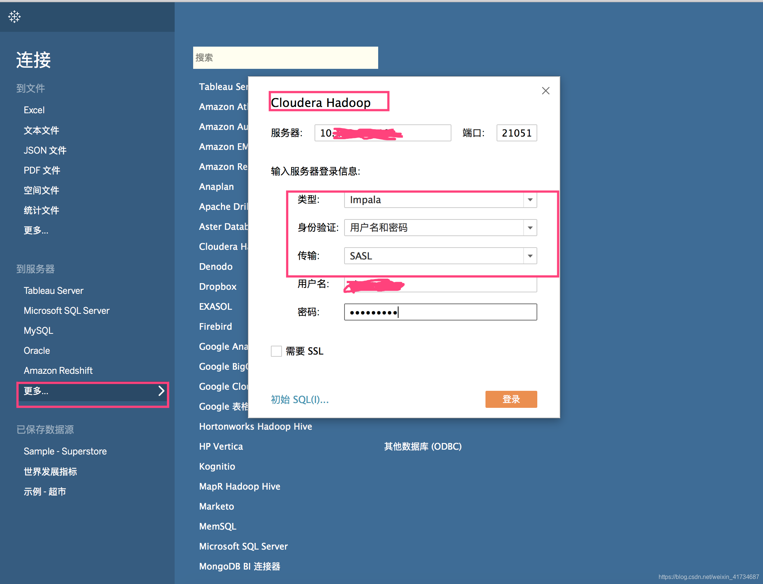
Task: Choose 文本文件 connection
Action: point(41,130)
